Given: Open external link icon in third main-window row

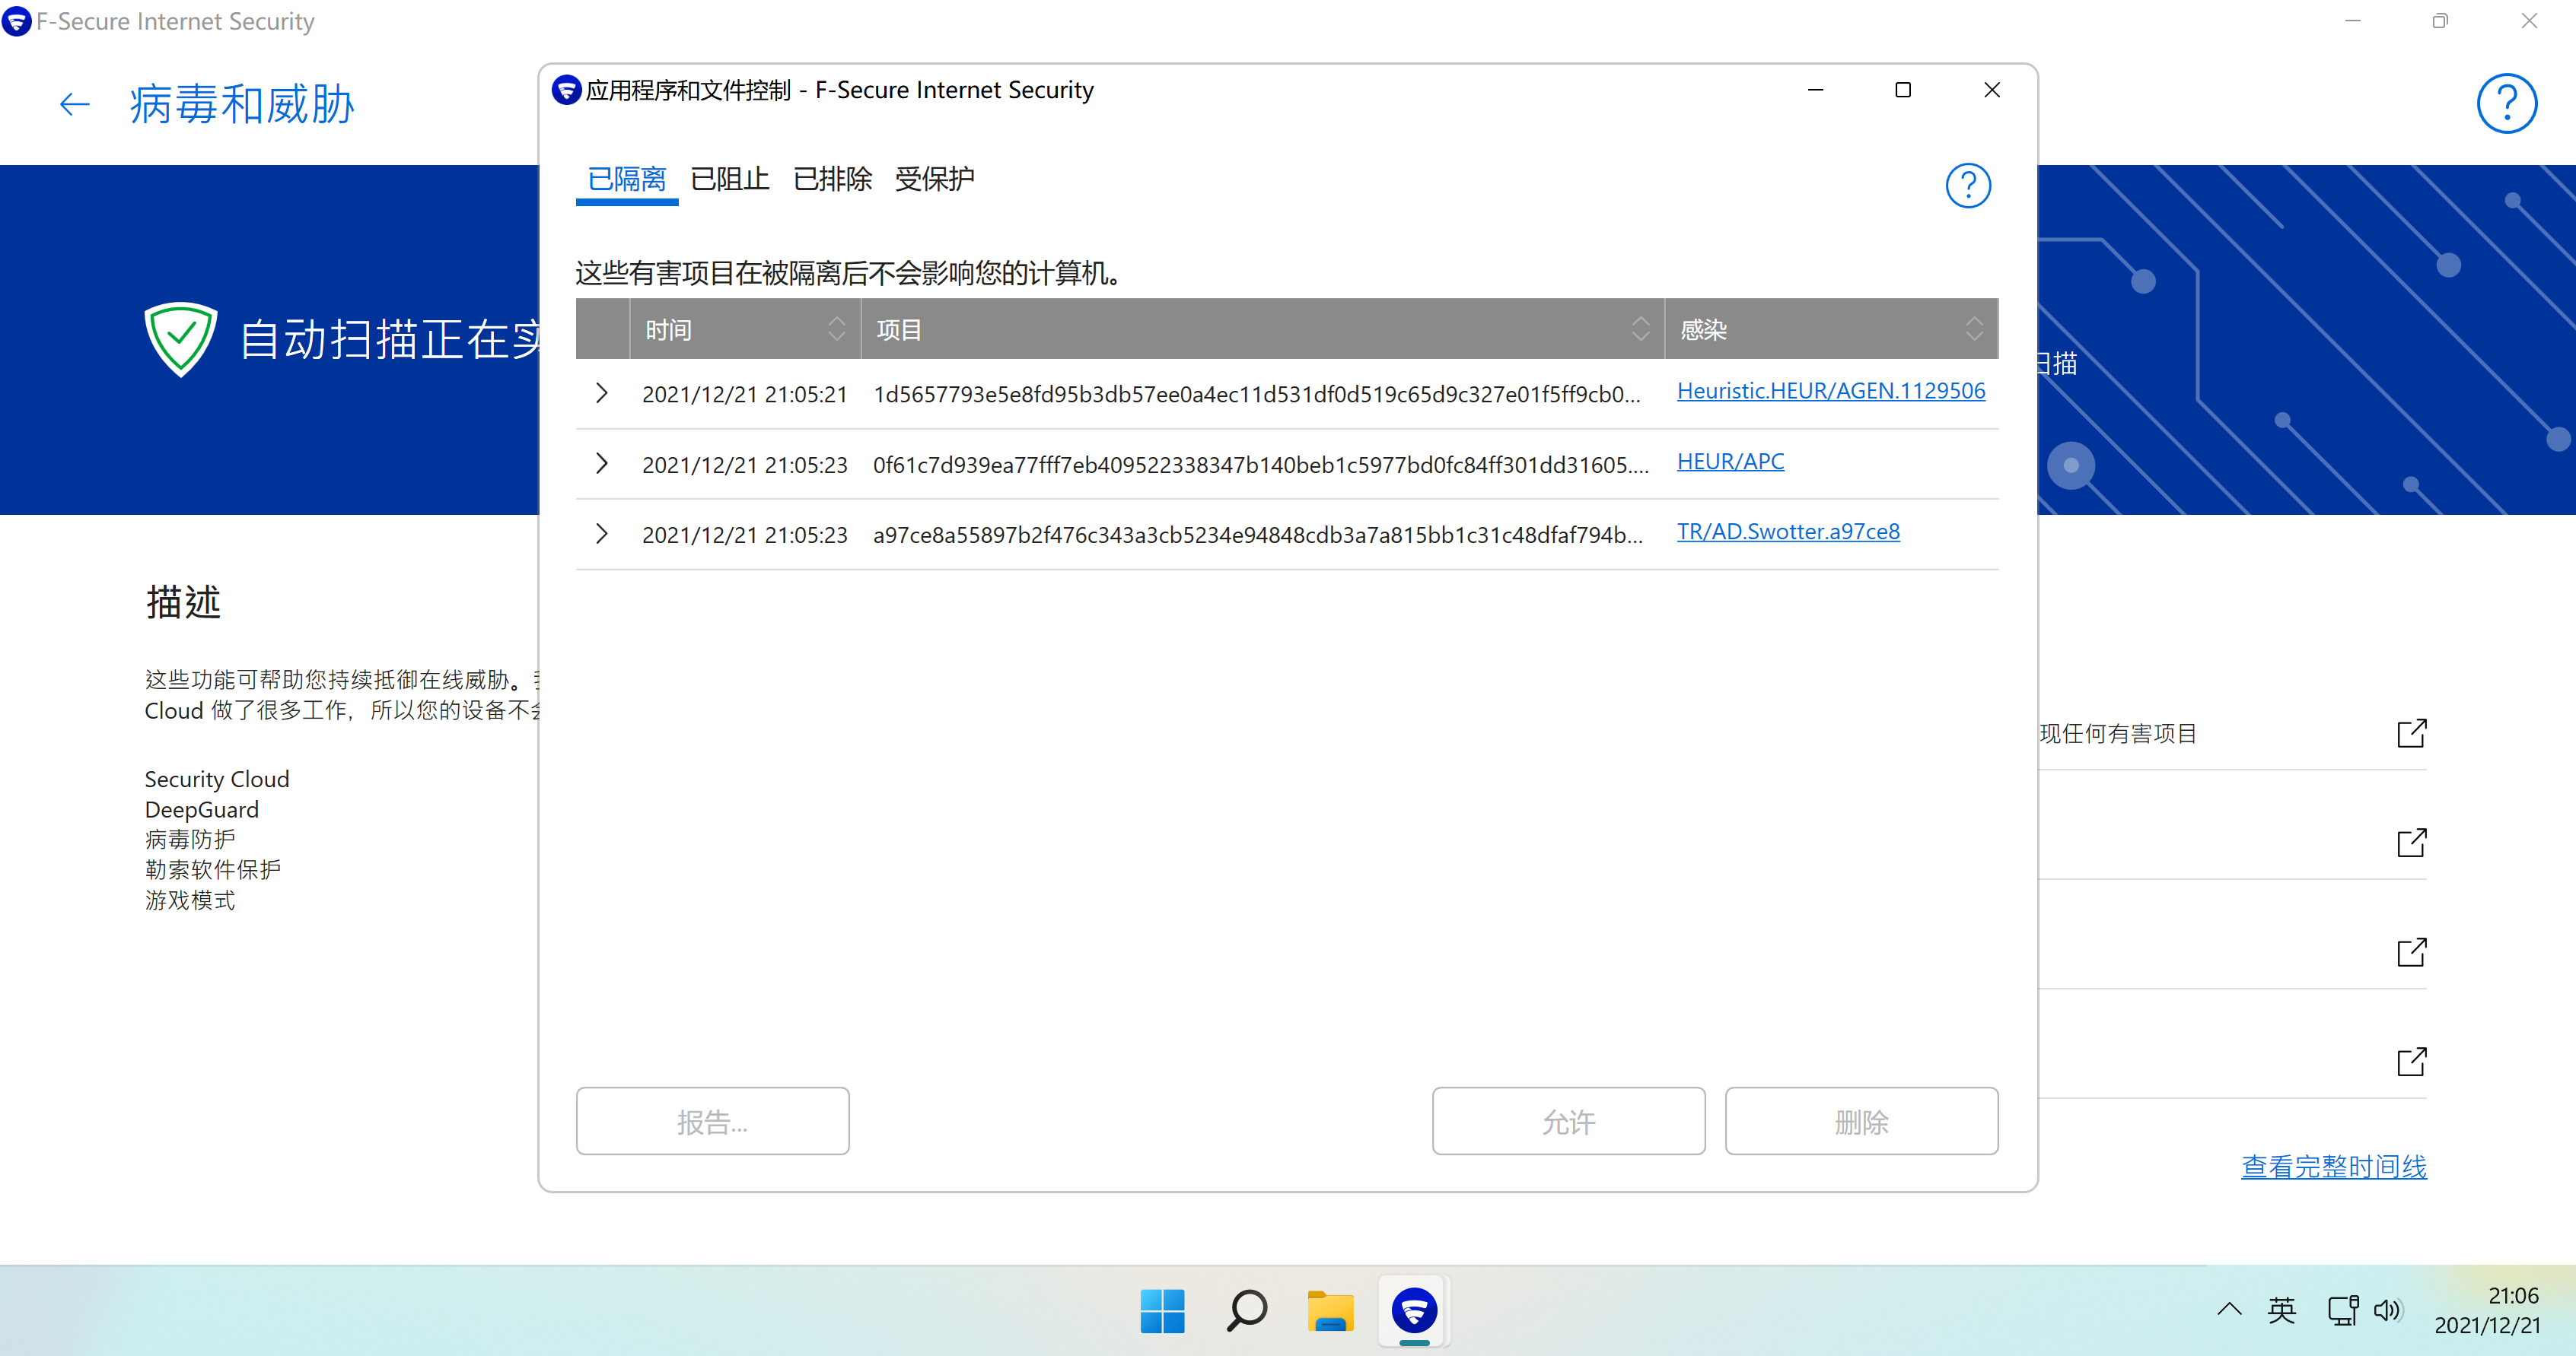Looking at the screenshot, I should pos(2411,951).
